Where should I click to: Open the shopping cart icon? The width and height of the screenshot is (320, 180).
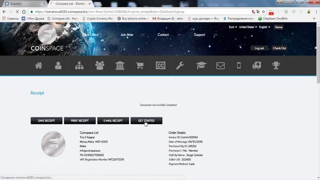[x=140, y=65]
